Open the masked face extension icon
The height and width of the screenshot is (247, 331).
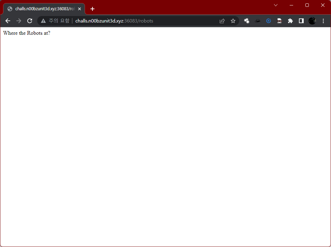279,21
